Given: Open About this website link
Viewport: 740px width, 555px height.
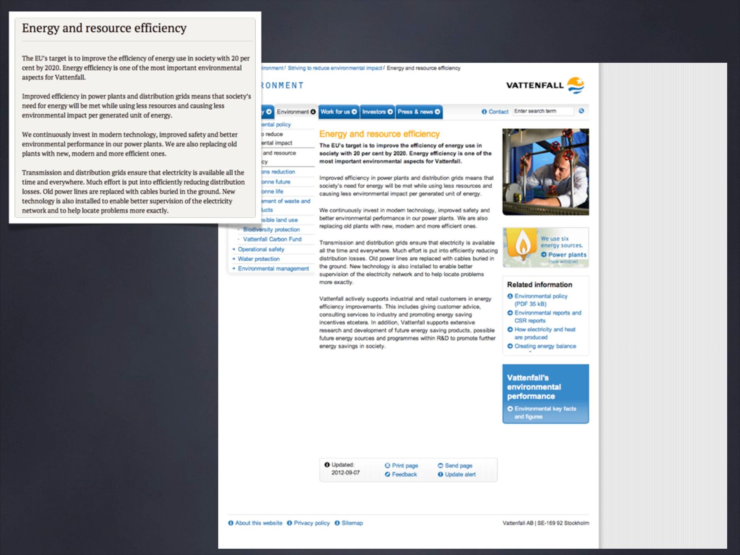Looking at the screenshot, I should click(x=259, y=523).
